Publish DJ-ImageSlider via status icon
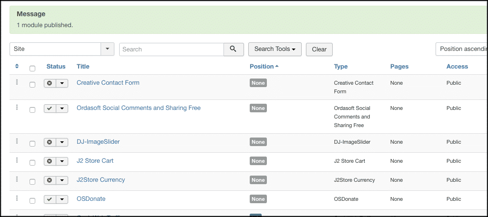Screen dimensions: 488x217 coord(50,142)
